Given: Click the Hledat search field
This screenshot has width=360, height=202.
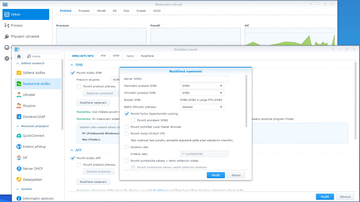Looking at the screenshot, I should 43,56.
